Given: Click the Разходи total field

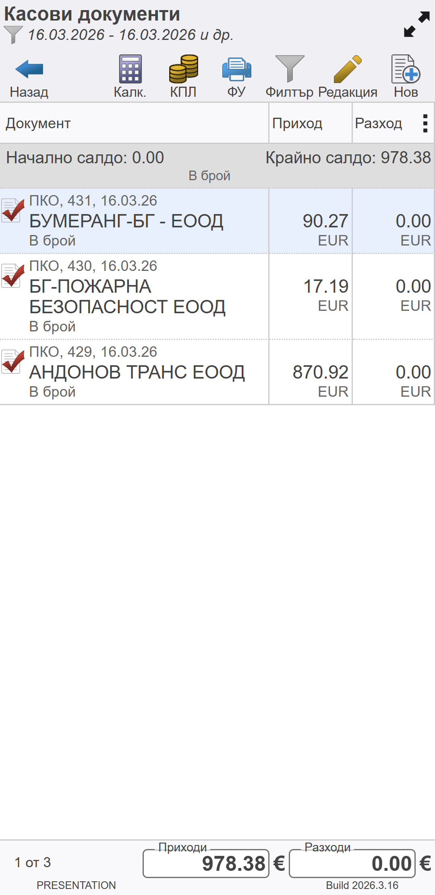Looking at the screenshot, I should (x=352, y=864).
